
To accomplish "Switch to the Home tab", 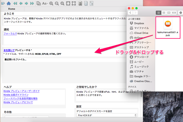I will click(x=12, y=9).
